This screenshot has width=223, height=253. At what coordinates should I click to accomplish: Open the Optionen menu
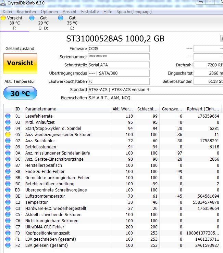[49, 12]
